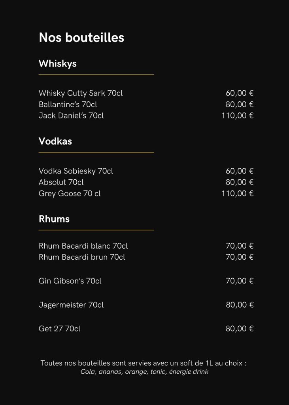
Task: Click Rhum Bacardi brun 70cl
Action: pyautogui.click(x=82, y=257)
